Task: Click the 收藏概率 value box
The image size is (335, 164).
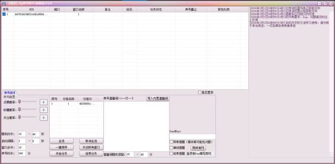Action: [44, 110]
